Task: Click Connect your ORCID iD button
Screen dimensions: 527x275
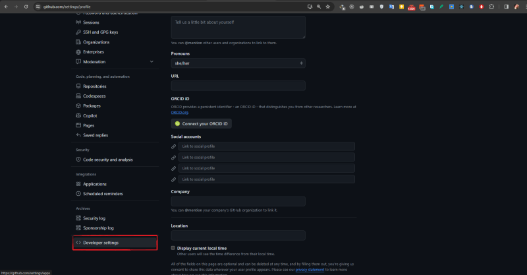Action: [202, 123]
